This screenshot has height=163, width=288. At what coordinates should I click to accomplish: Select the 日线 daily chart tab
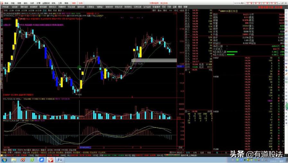(45, 11)
